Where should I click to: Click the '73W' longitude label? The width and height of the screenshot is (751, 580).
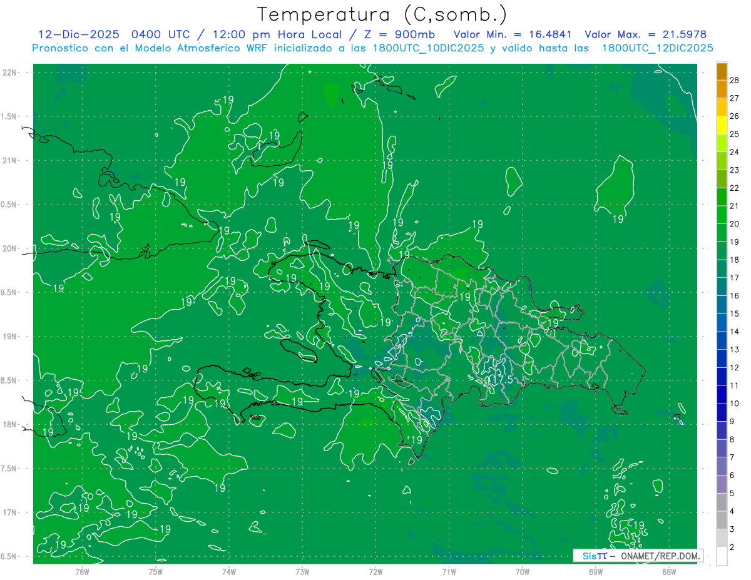click(x=302, y=571)
